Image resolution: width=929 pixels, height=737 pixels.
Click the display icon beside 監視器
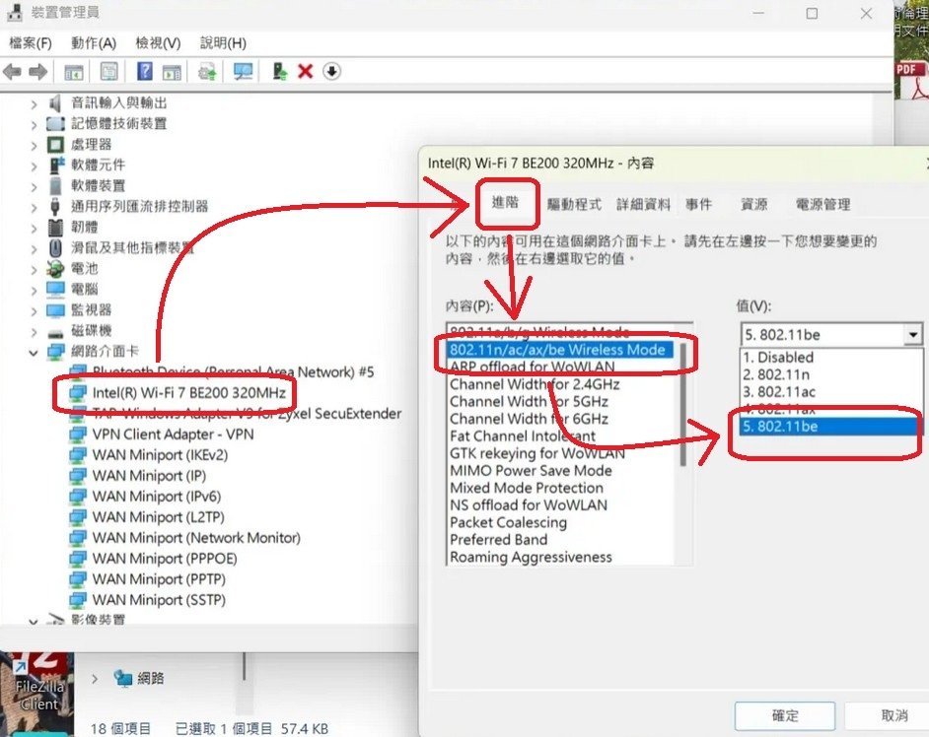[x=55, y=310]
